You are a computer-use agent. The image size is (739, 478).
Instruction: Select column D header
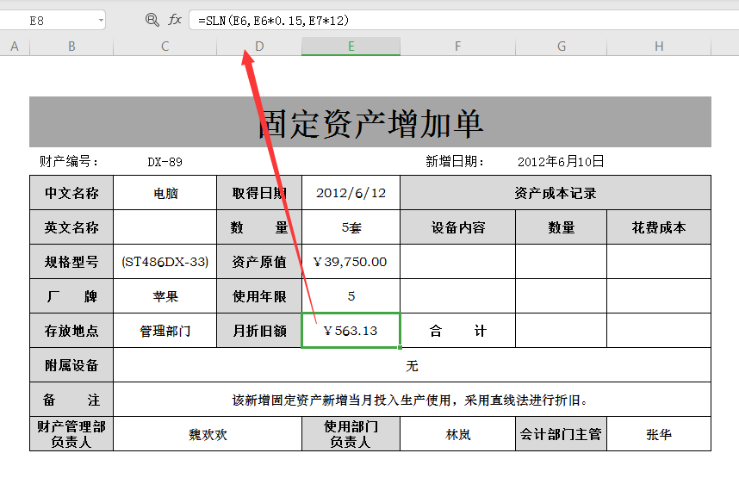259,47
